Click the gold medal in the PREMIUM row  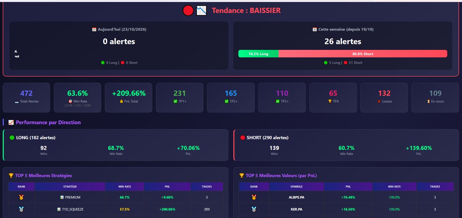(21, 197)
